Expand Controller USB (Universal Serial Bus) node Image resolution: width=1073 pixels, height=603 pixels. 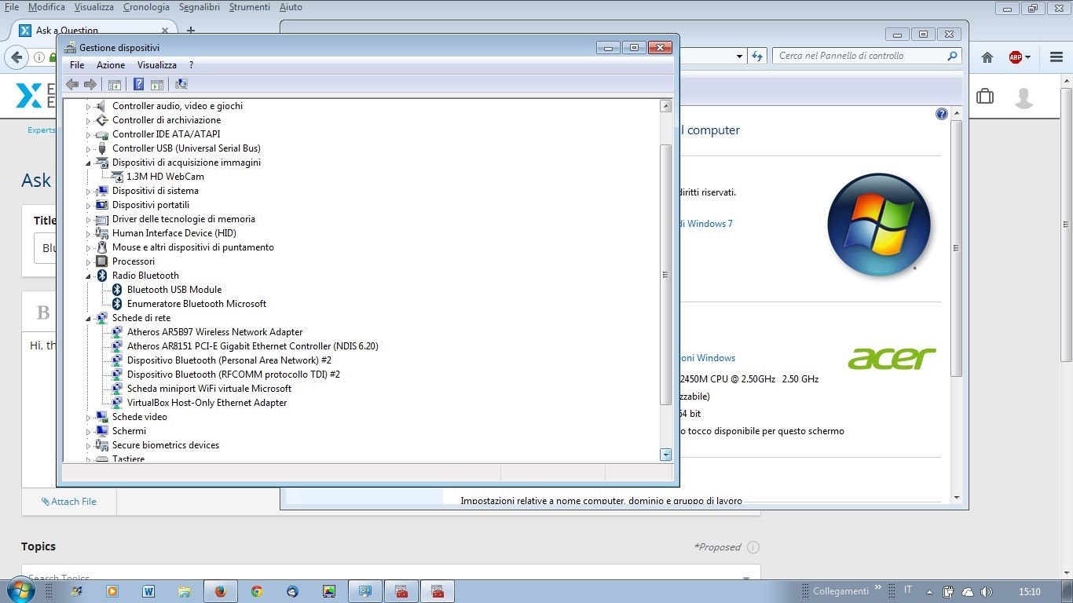pyautogui.click(x=89, y=149)
